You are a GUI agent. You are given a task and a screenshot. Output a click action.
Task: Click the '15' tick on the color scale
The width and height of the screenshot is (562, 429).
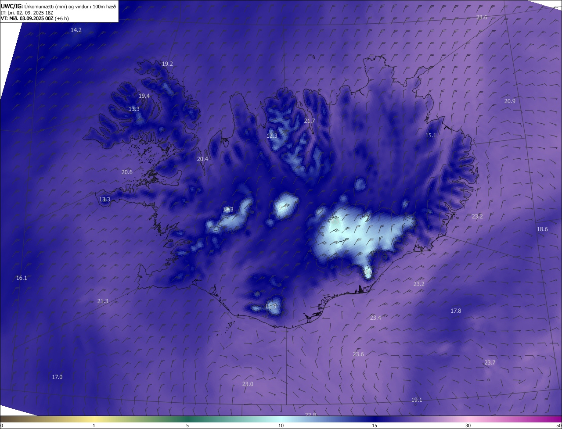[x=375, y=425]
